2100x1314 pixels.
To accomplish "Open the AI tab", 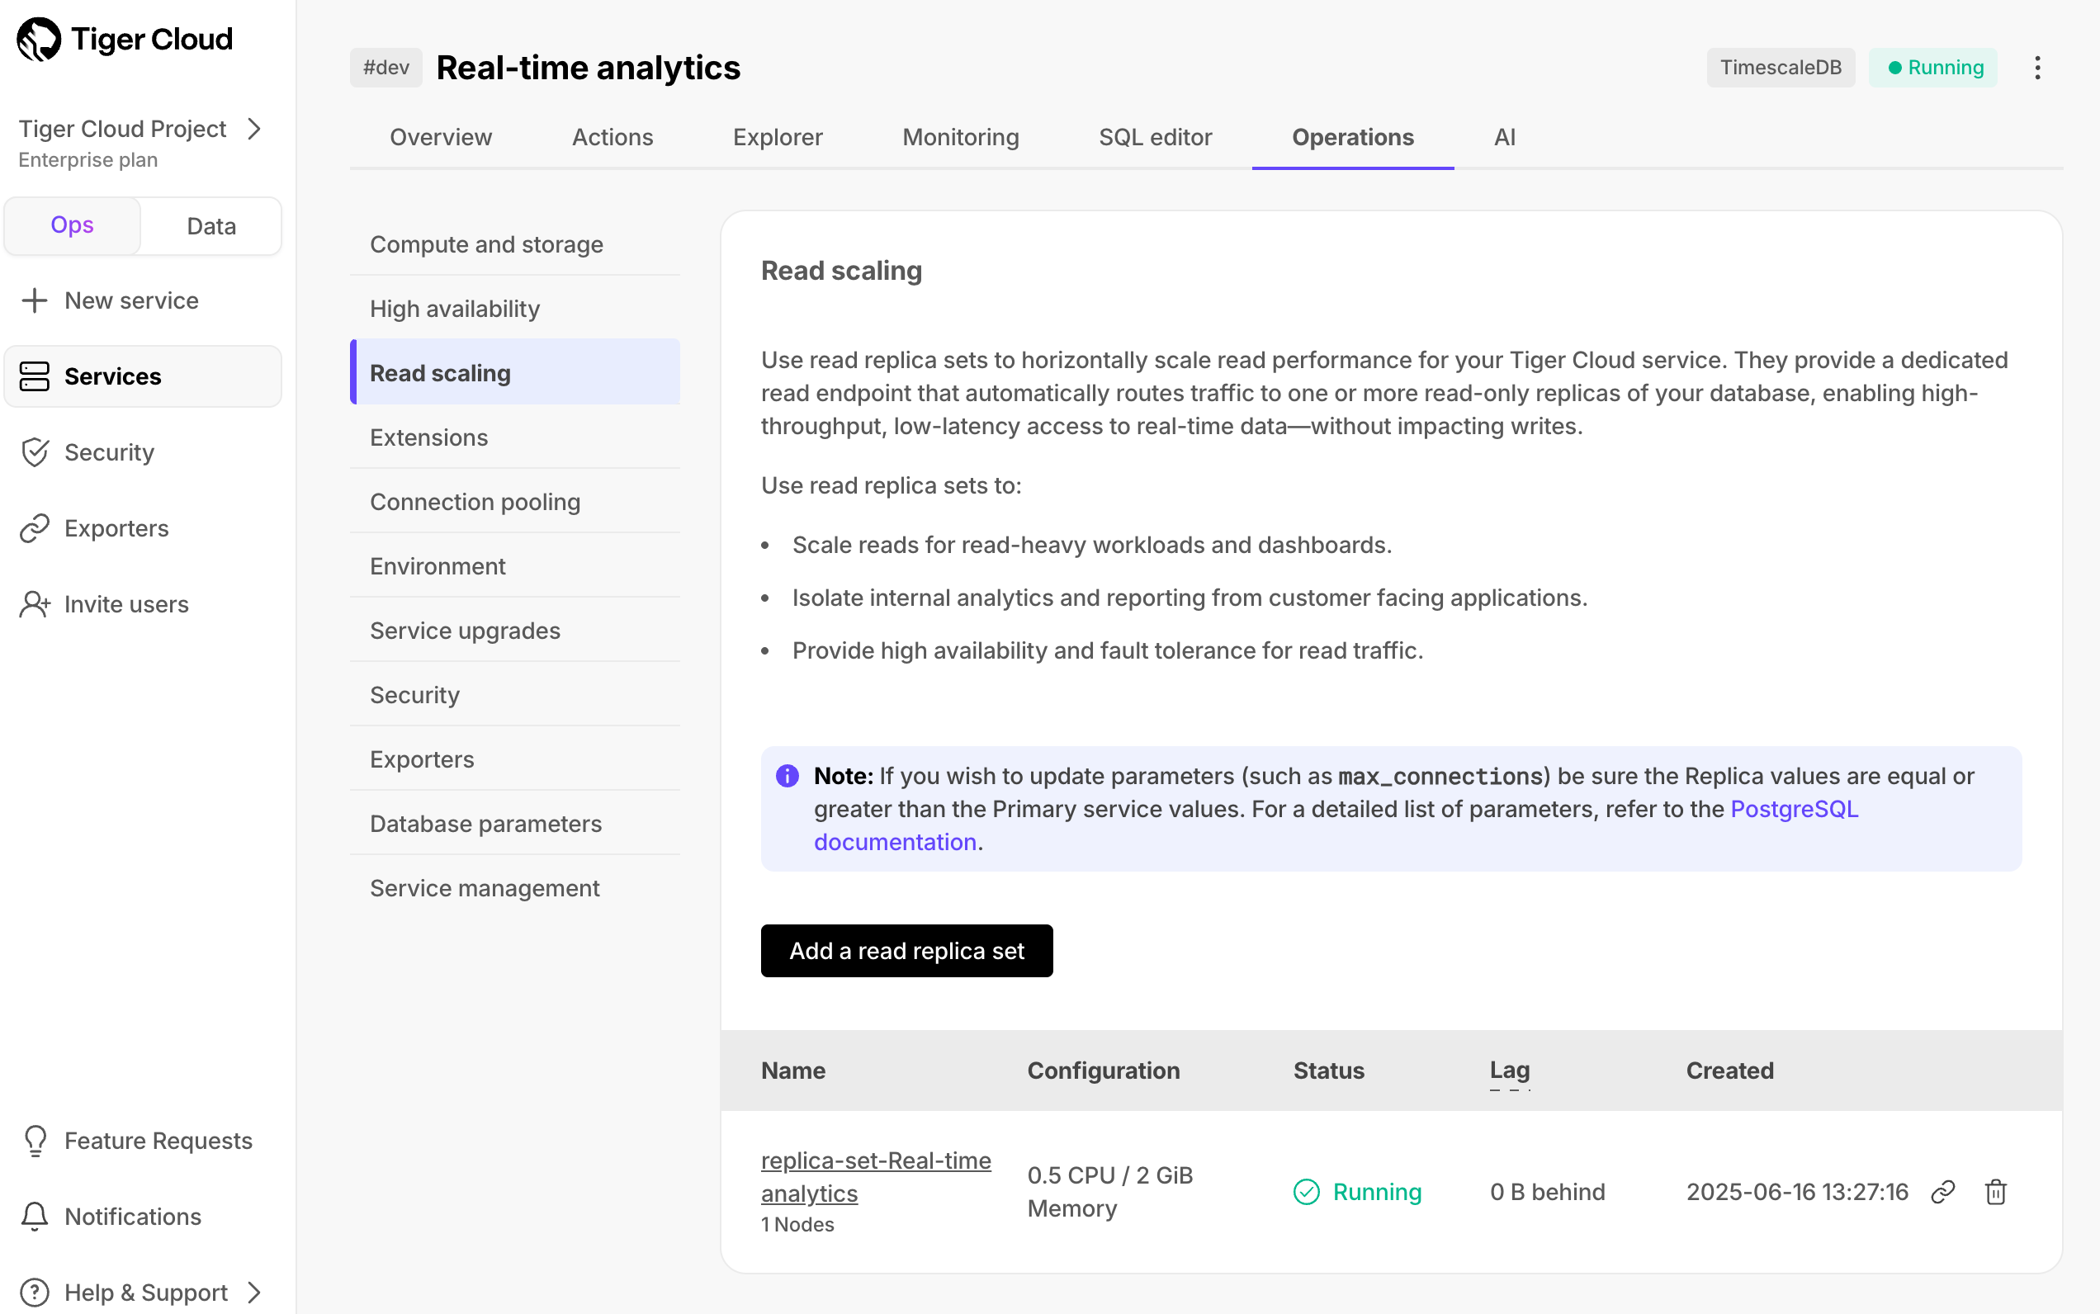I will pyautogui.click(x=1505, y=137).
